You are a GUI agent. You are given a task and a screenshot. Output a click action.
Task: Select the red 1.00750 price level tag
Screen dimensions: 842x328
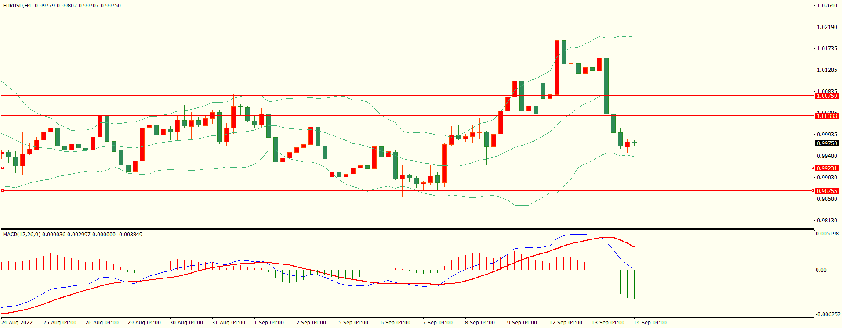tap(827, 96)
